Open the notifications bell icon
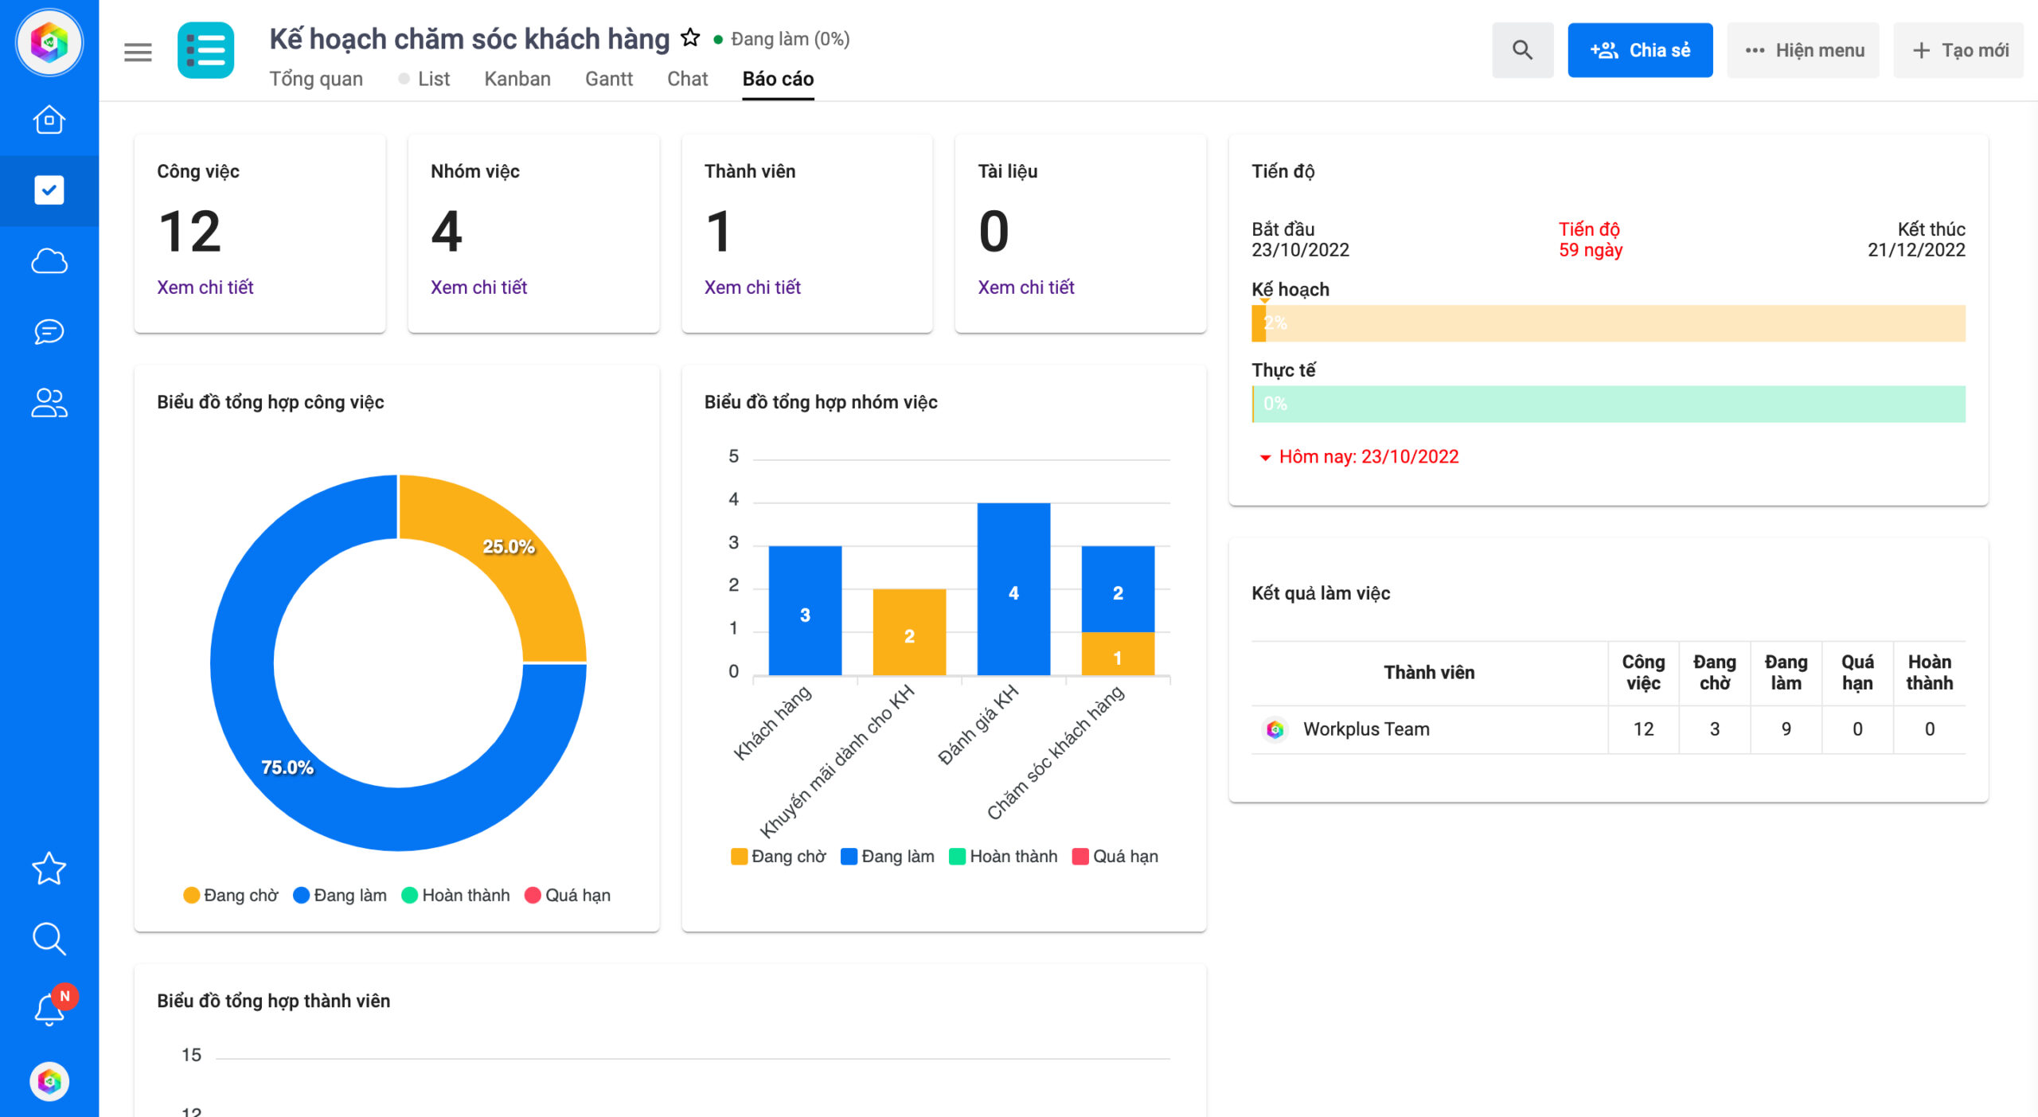 (48, 1010)
